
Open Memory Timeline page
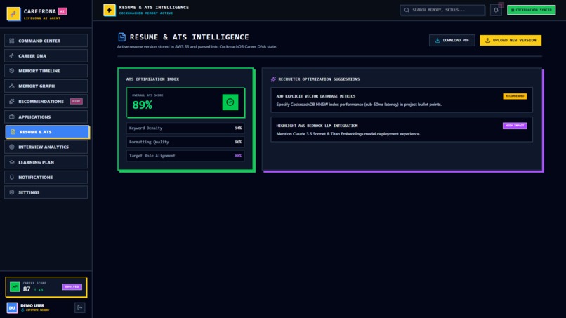click(x=46, y=71)
